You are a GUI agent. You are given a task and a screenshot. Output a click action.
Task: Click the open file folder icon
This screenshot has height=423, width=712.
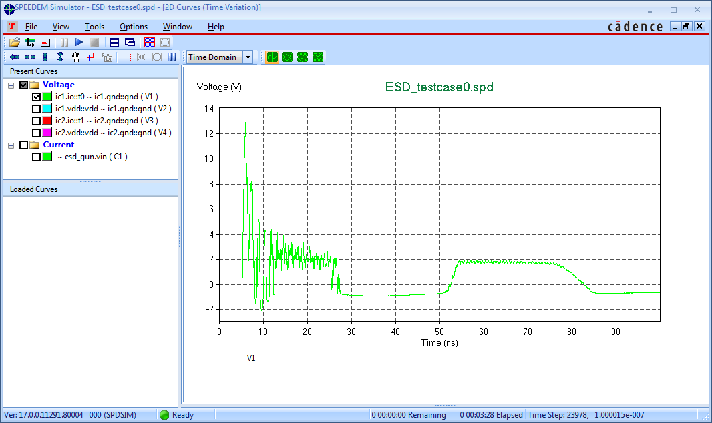coord(15,43)
